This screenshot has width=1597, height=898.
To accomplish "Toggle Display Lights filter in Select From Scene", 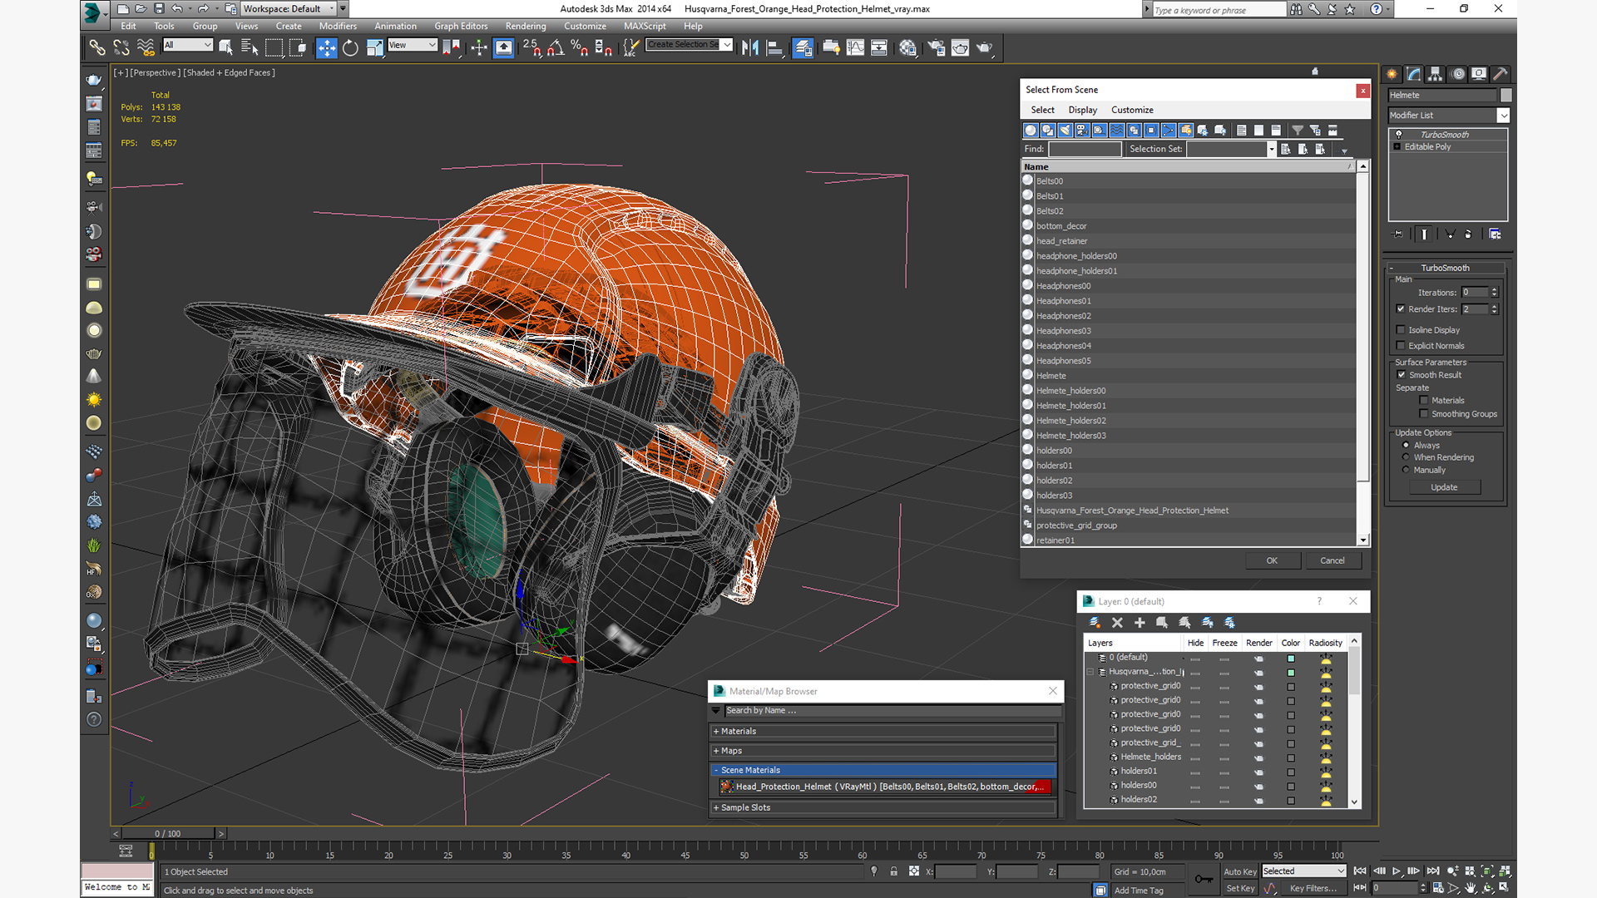I will point(1065,131).
